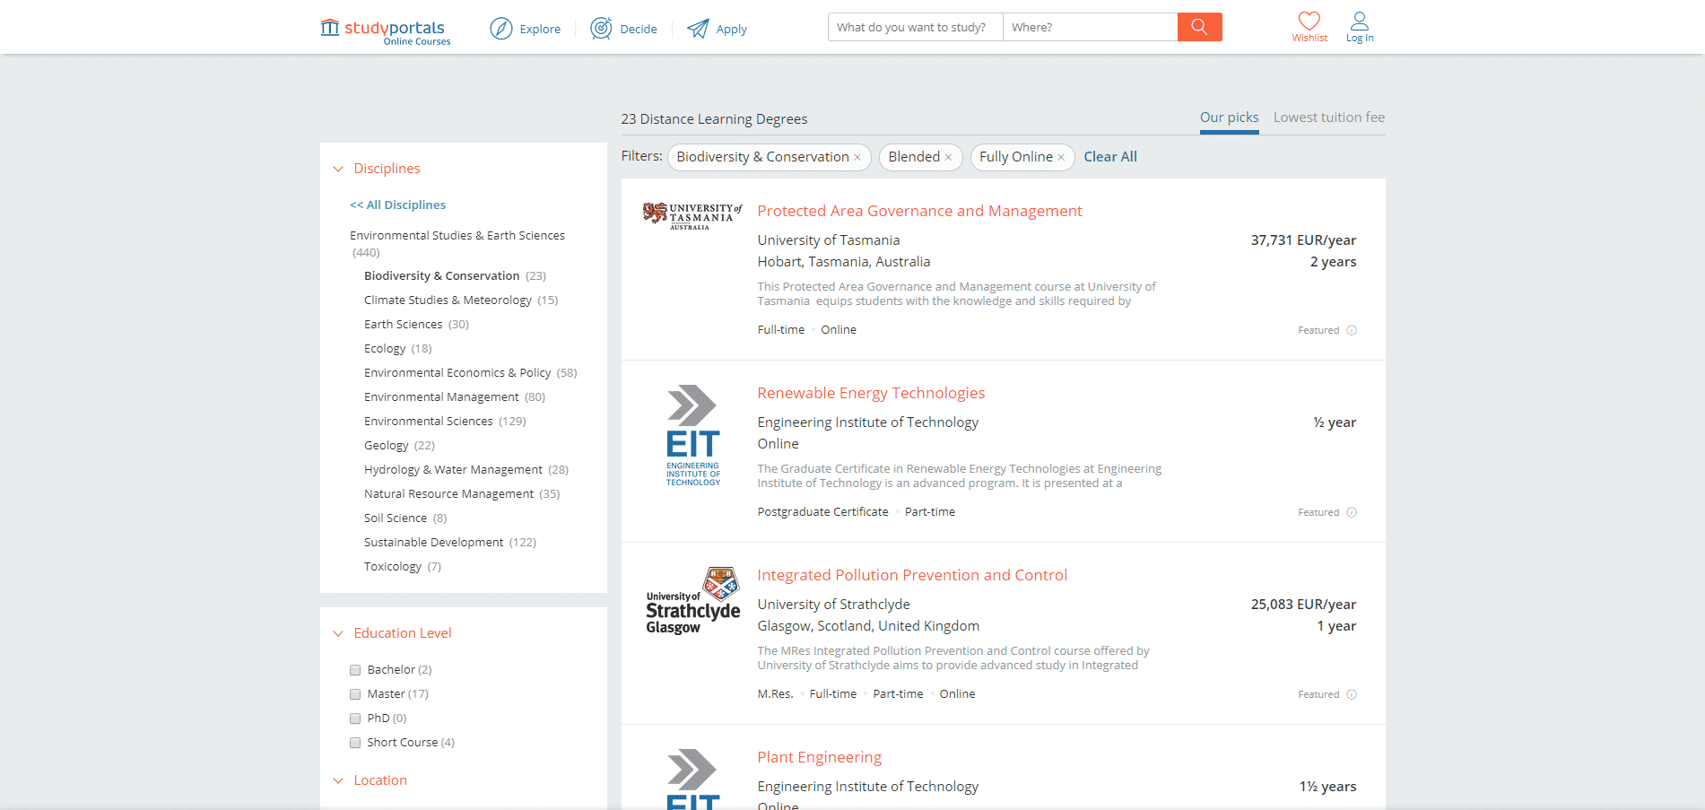Image resolution: width=1705 pixels, height=810 pixels.
Task: Remove the Fully Online filter chip
Action: (x=1061, y=158)
